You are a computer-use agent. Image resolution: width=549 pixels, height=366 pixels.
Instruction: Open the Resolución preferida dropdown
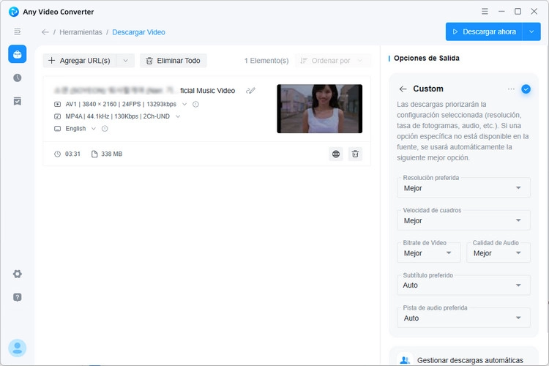pos(463,187)
